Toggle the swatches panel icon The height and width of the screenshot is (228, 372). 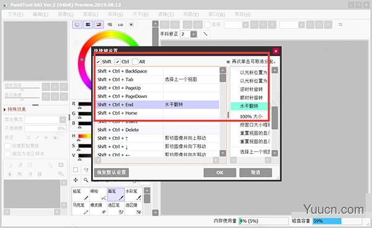point(120,24)
